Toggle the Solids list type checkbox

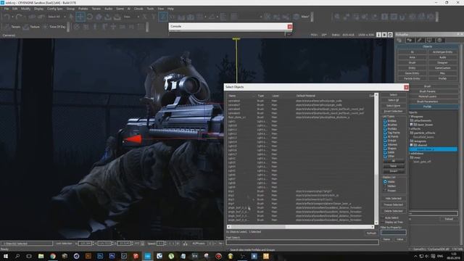(385, 152)
